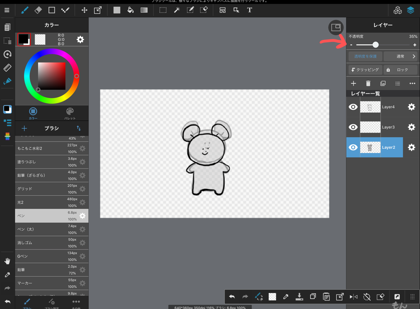Select the Eraser tool in top toolbar
This screenshot has height=309, width=420.
[x=38, y=10]
